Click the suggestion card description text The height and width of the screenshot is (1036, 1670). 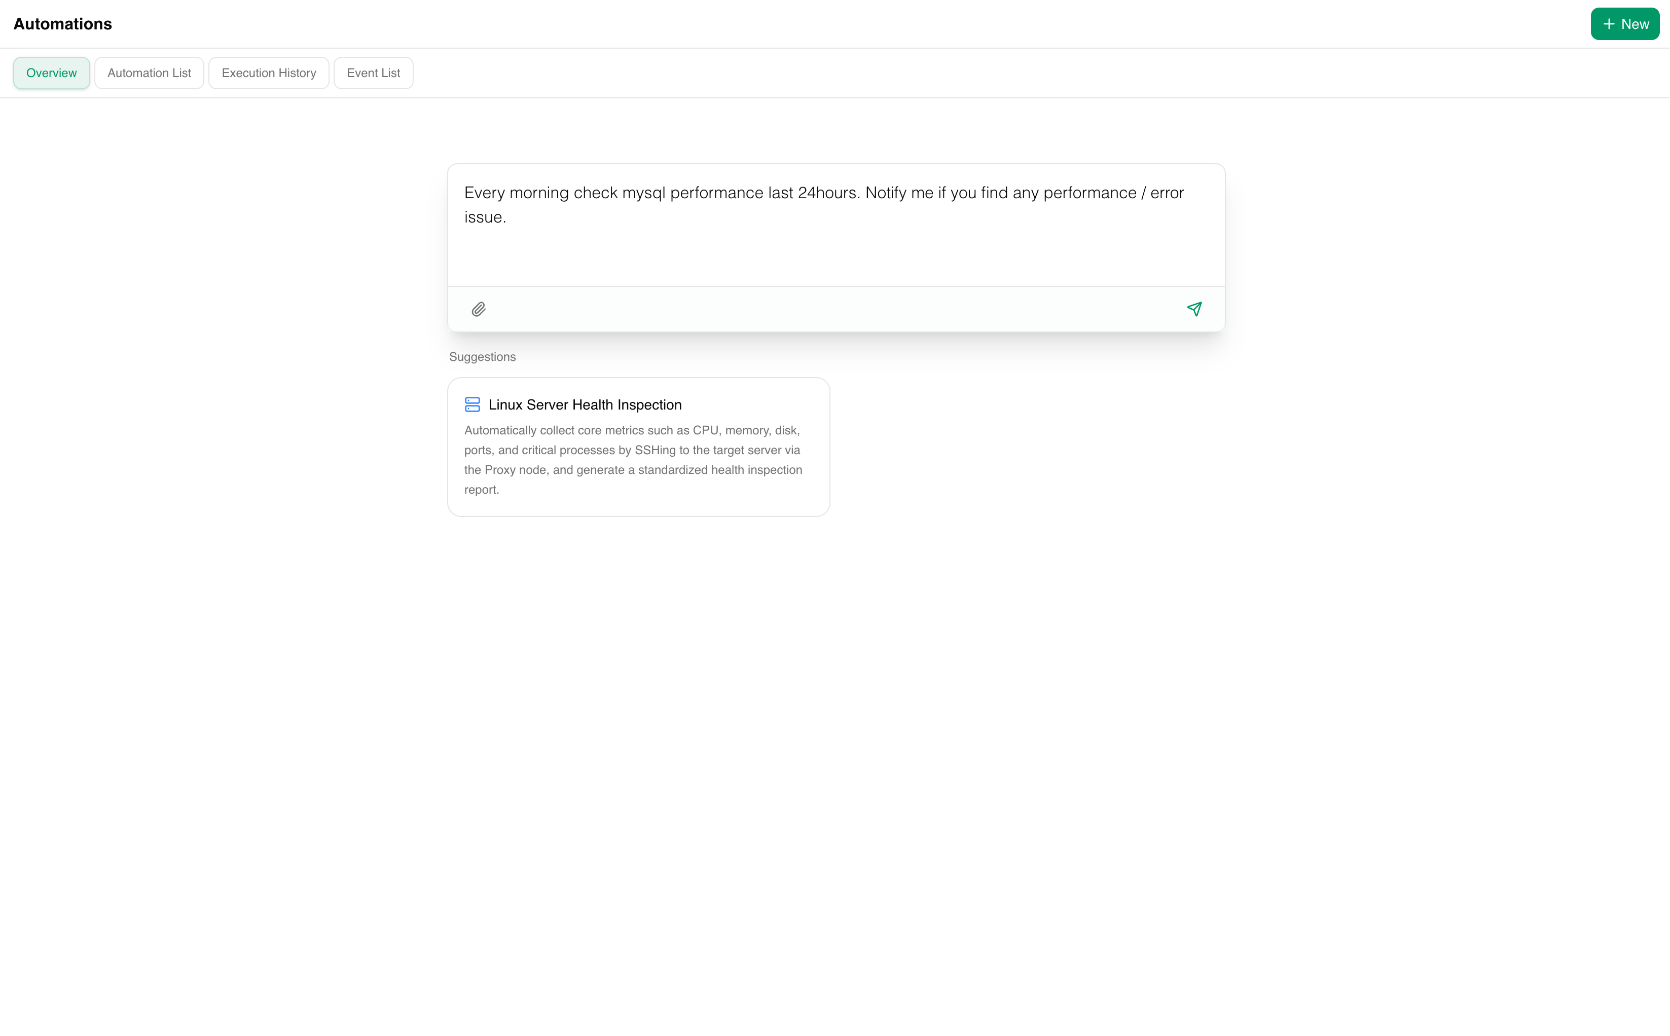coord(633,460)
